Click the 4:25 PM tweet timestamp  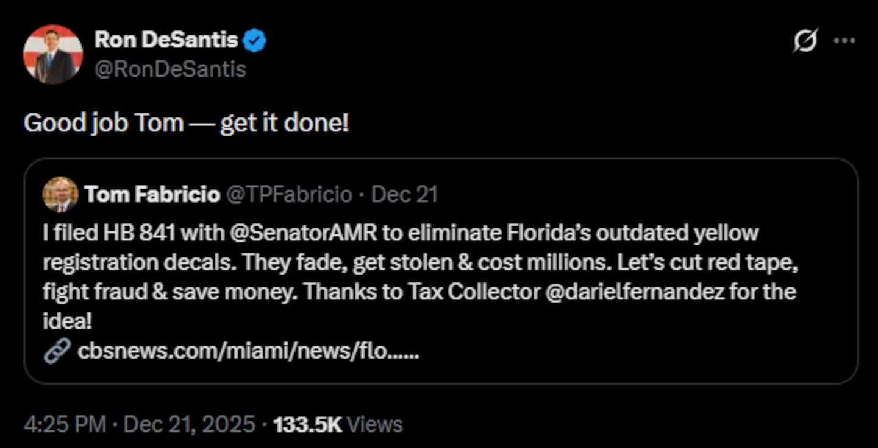(x=65, y=424)
